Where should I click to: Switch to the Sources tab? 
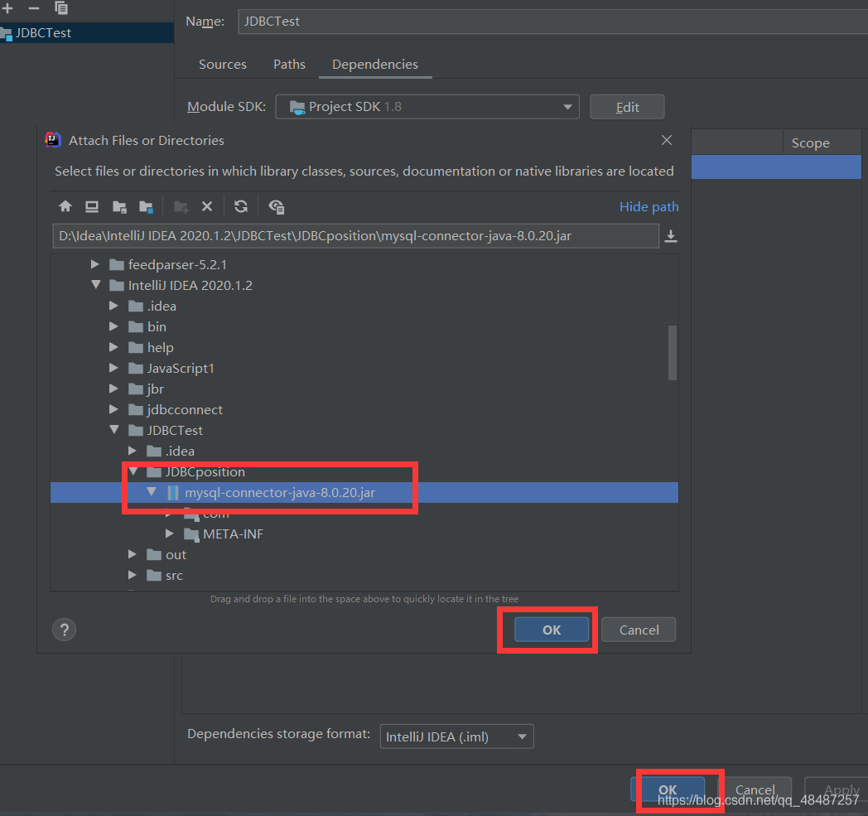tap(223, 65)
